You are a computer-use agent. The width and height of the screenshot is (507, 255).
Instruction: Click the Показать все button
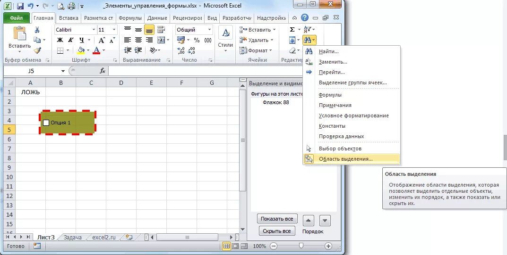click(277, 219)
